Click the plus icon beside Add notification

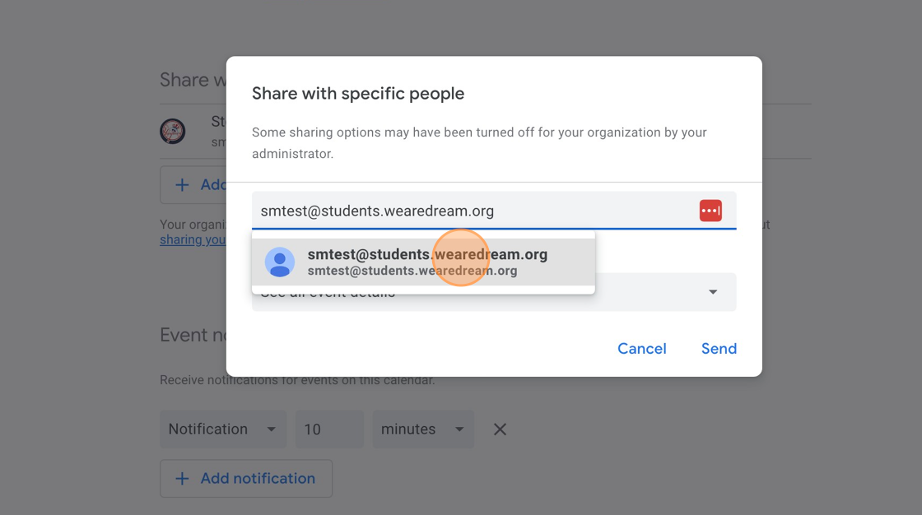coord(182,479)
